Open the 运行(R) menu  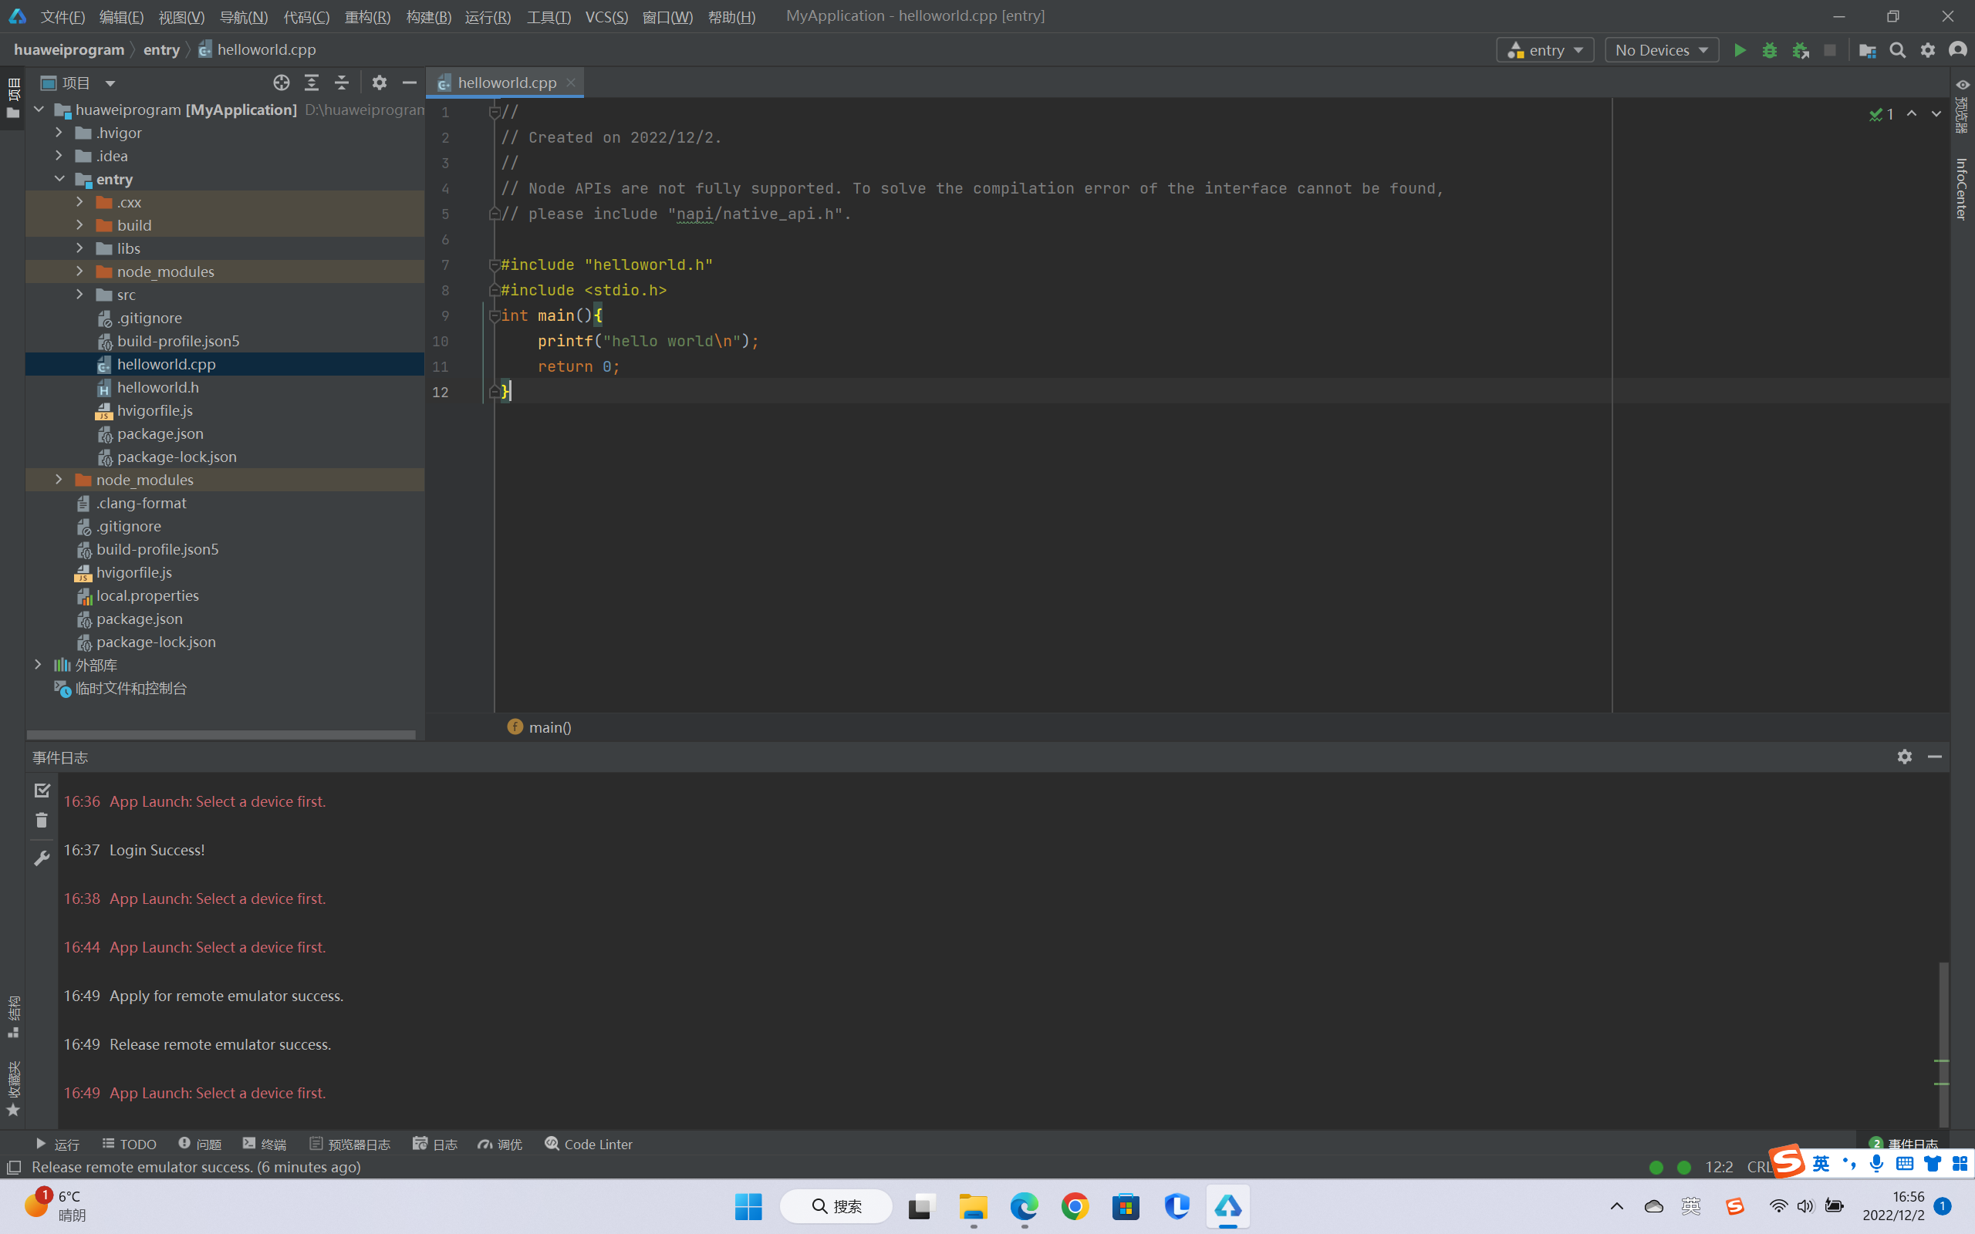tap(488, 16)
